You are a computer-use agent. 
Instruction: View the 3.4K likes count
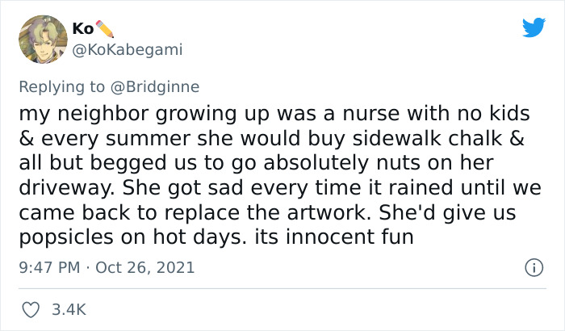coord(67,309)
